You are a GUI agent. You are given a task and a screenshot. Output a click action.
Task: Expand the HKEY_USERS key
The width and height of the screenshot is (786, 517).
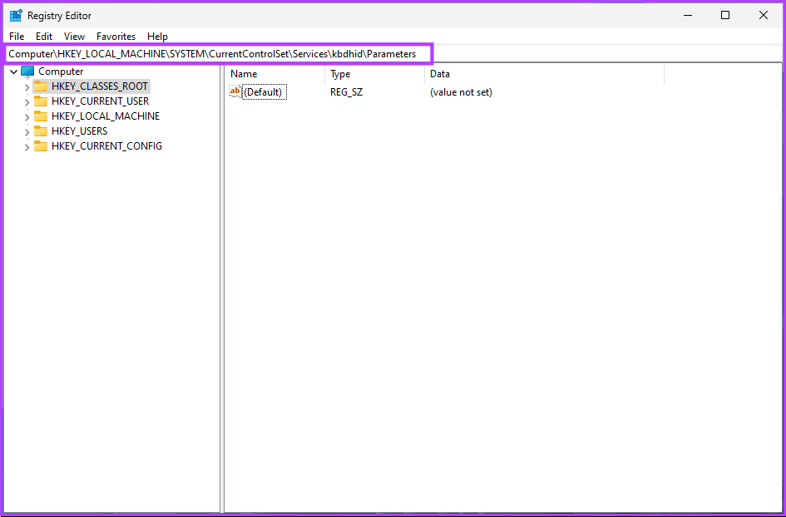click(27, 132)
